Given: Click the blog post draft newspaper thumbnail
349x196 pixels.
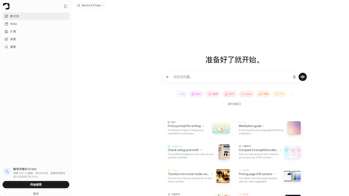Looking at the screenshot, I should 224,152.
